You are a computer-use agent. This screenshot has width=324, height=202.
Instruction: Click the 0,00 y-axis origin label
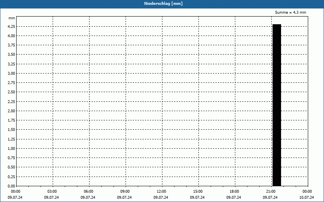click(x=11, y=186)
